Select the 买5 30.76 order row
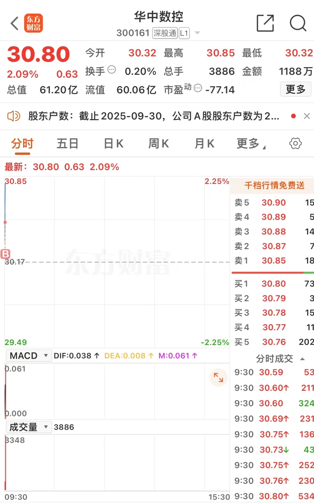The height and width of the screenshot is (503, 314). pos(273,342)
